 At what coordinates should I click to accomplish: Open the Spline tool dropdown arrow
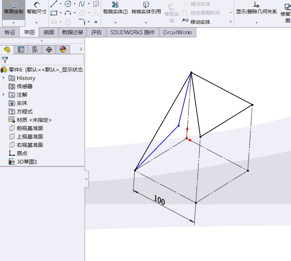click(89, 4)
